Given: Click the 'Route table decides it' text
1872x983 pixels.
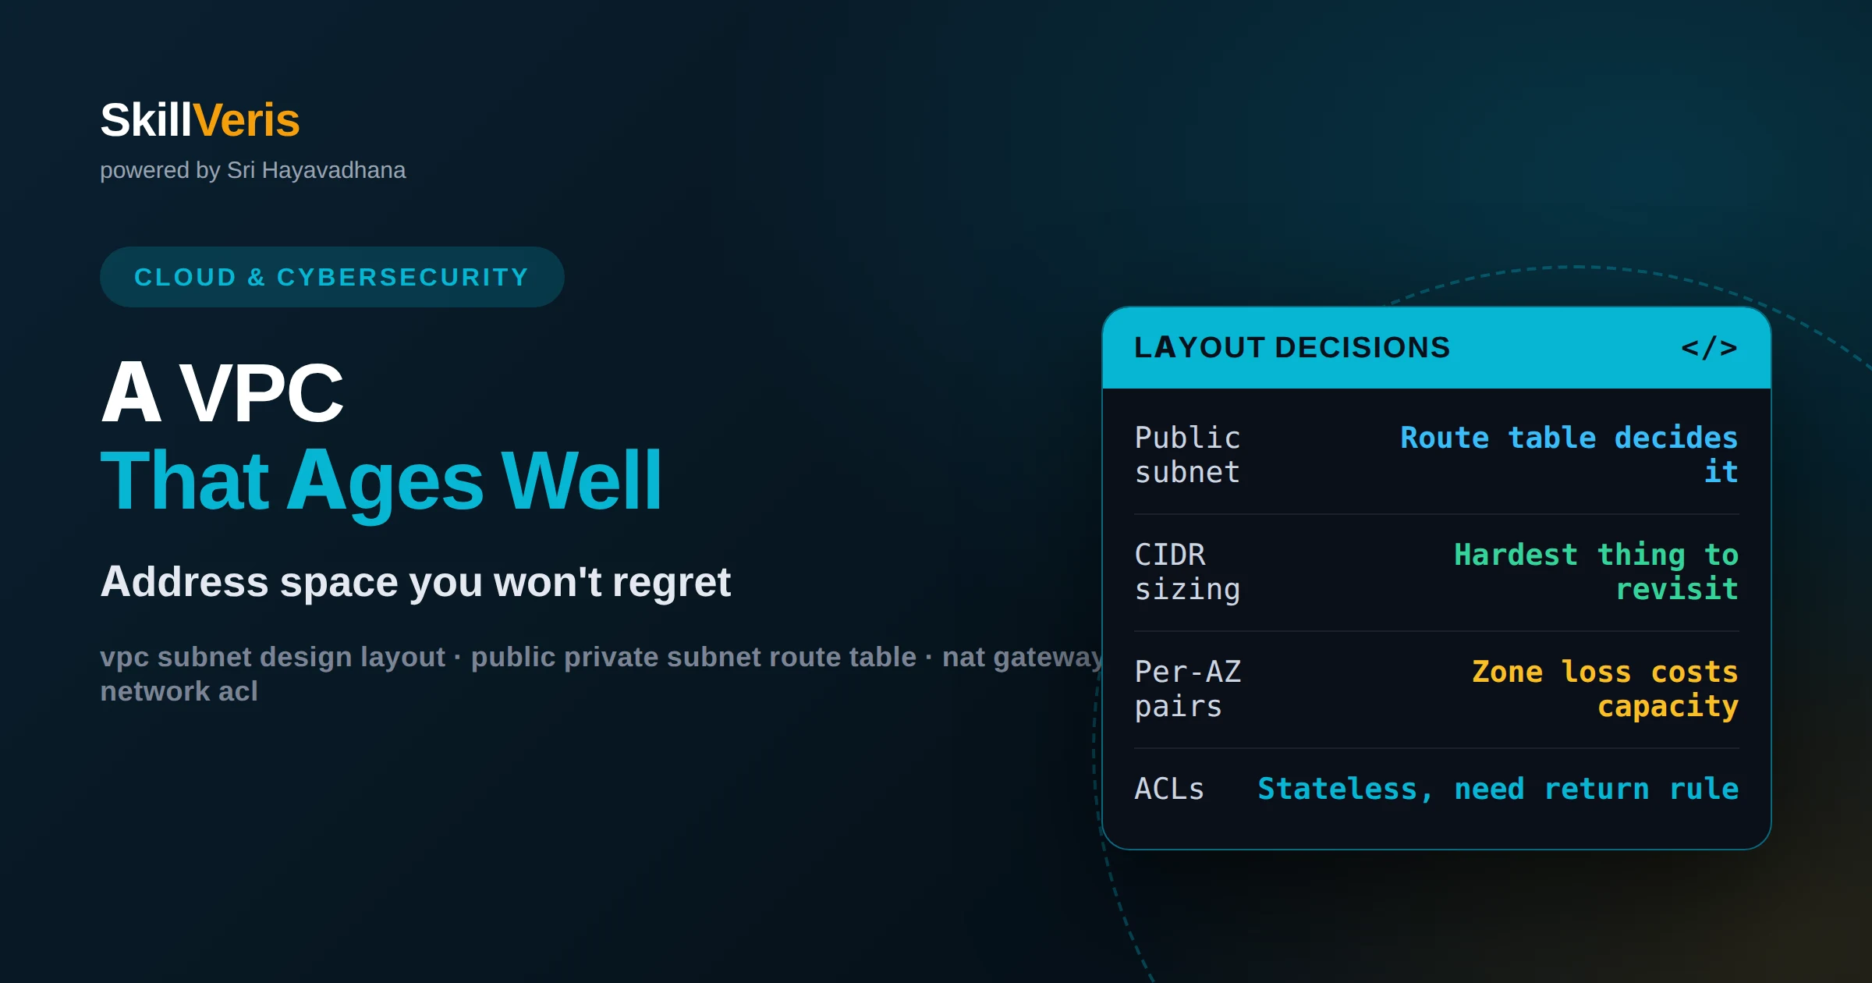Looking at the screenshot, I should [1569, 455].
